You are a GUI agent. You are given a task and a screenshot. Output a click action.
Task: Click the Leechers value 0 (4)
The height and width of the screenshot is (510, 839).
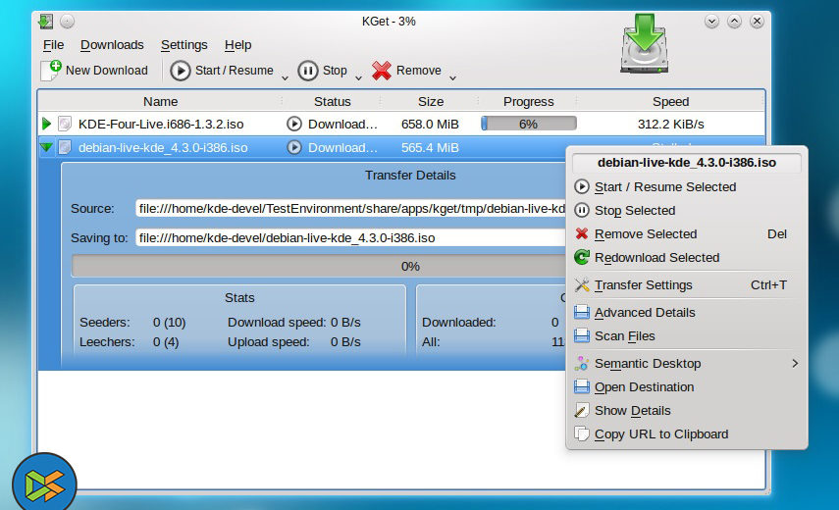coord(166,341)
